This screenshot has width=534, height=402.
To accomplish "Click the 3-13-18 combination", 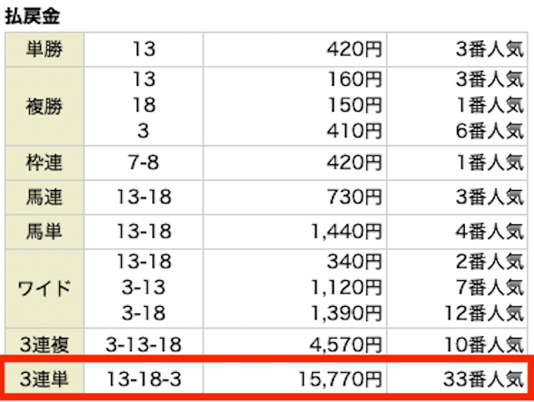I will click(x=144, y=344).
